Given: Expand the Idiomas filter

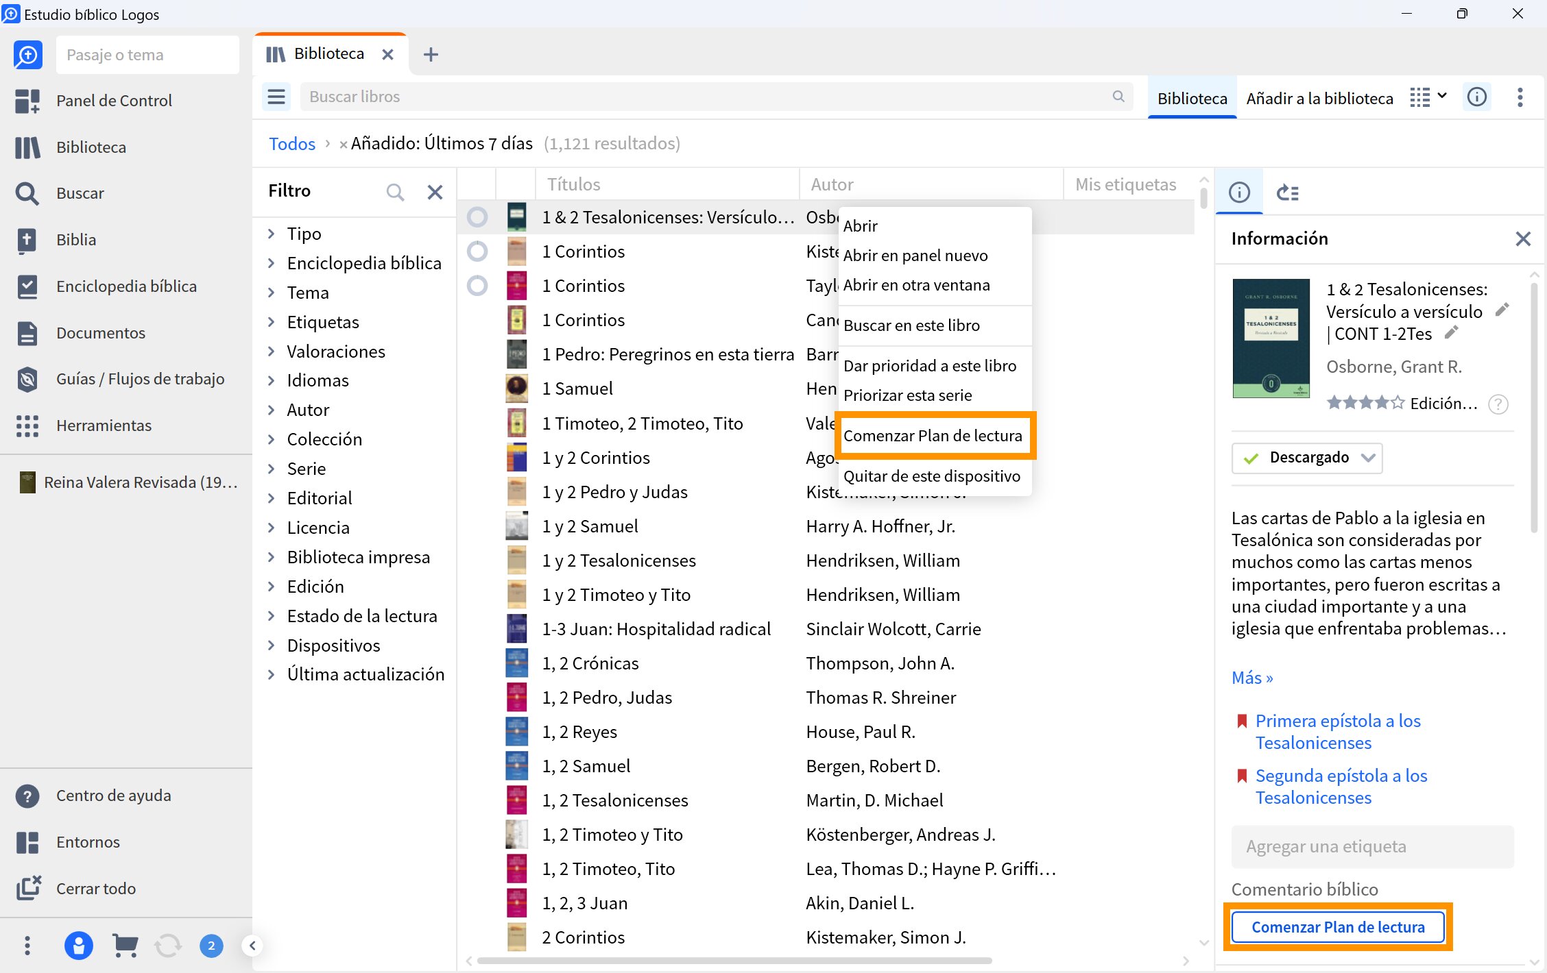Looking at the screenshot, I should [x=272, y=380].
